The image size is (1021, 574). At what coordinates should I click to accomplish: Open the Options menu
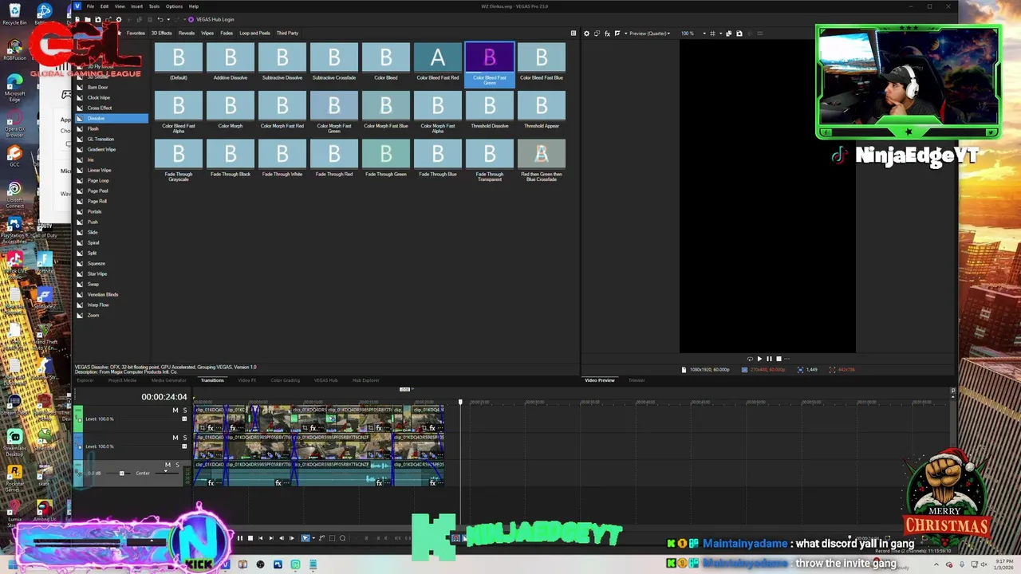point(174,6)
